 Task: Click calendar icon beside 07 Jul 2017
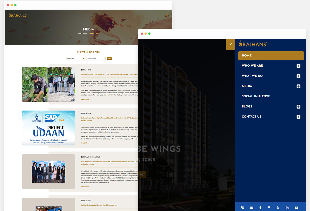click(x=82, y=201)
